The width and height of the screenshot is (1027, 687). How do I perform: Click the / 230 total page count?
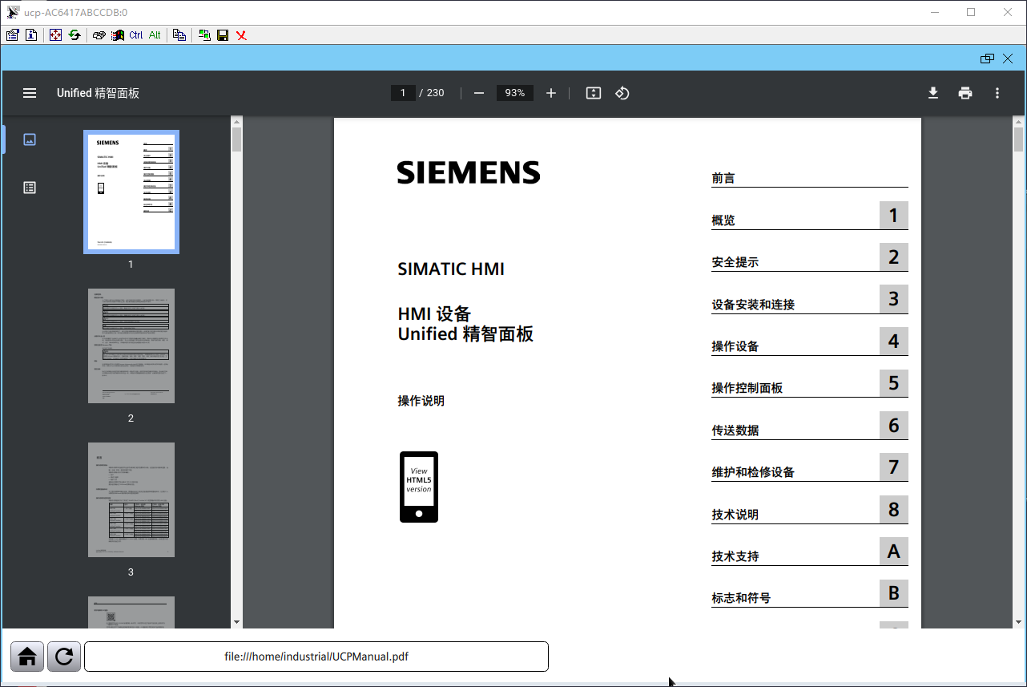432,93
